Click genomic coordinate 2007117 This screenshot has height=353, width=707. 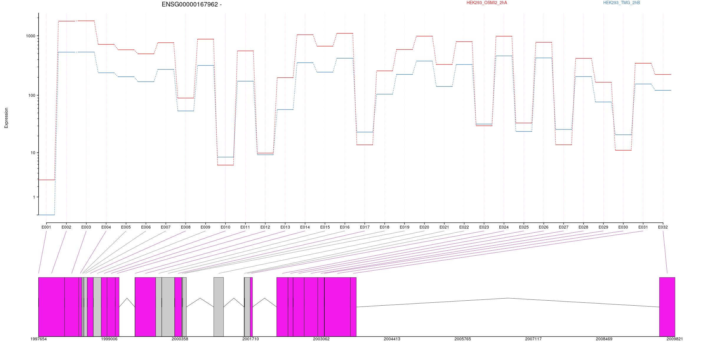(533, 339)
